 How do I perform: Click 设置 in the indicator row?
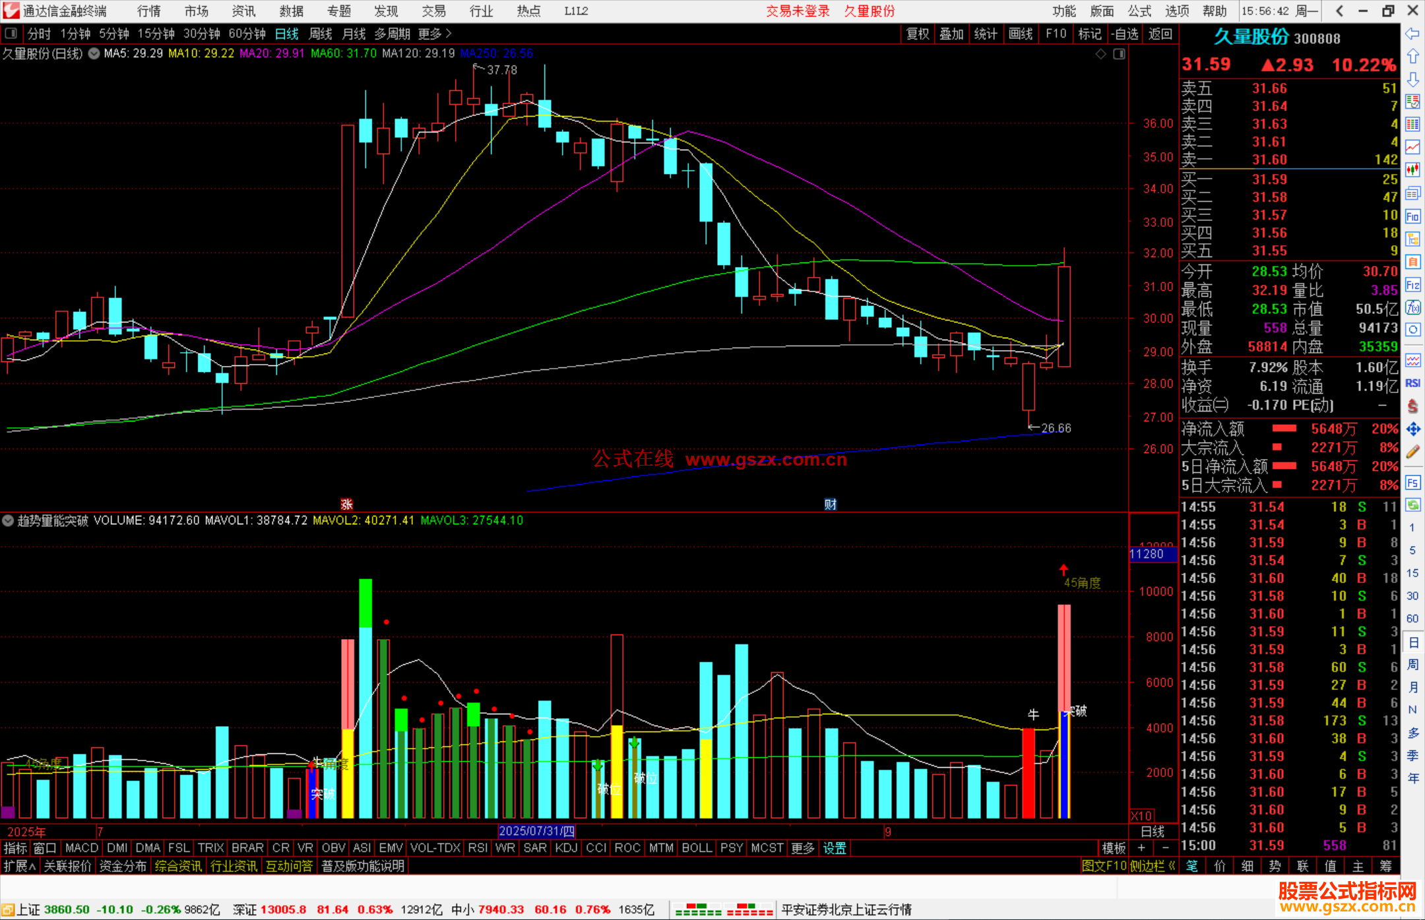click(x=835, y=848)
